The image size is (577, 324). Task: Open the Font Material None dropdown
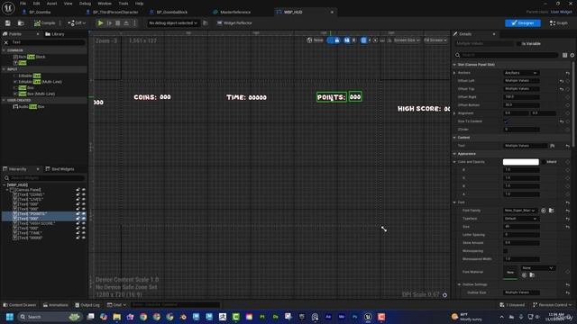coord(537,268)
